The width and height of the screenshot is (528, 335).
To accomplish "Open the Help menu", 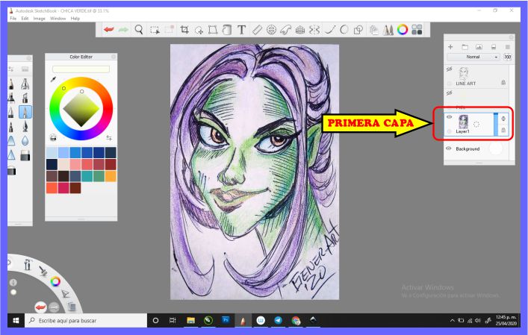I will pyautogui.click(x=75, y=19).
